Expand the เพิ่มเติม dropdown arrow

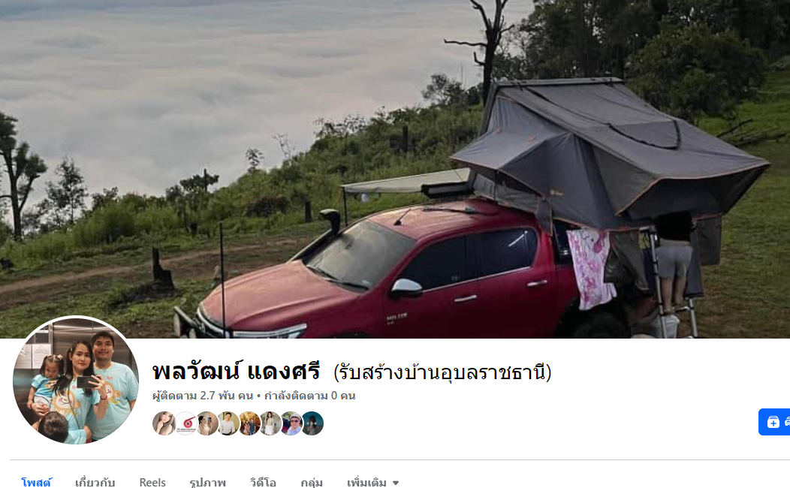[396, 483]
